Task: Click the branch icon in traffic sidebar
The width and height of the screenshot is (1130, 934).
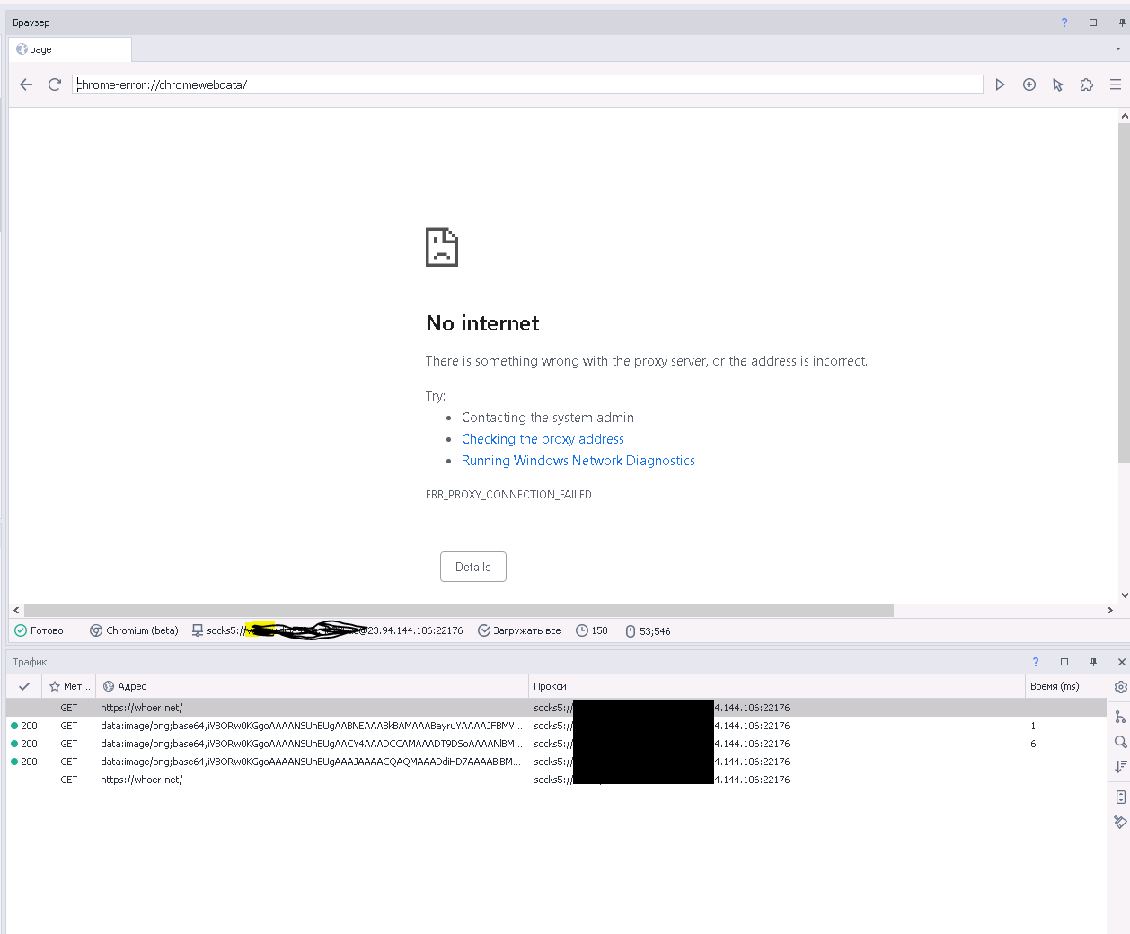Action: 1120,717
